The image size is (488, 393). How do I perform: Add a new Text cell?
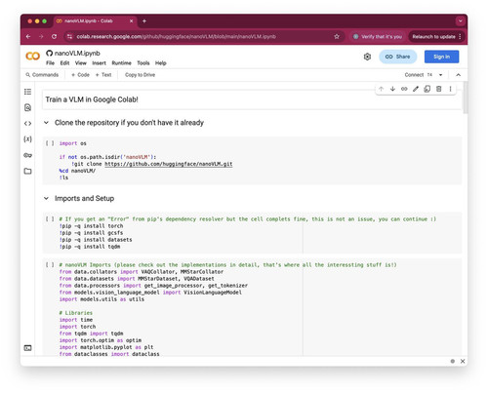tap(103, 75)
